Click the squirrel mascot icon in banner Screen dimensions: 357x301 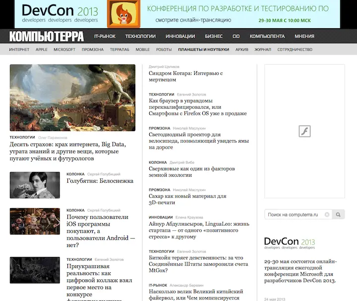pos(123,14)
